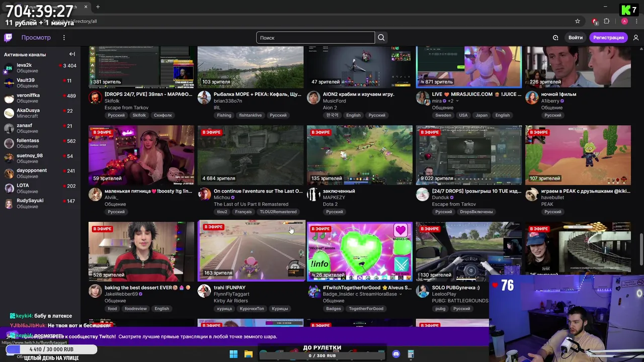This screenshot has height=362, width=644.
Task: Close the current browser tab
Action: (x=86, y=7)
